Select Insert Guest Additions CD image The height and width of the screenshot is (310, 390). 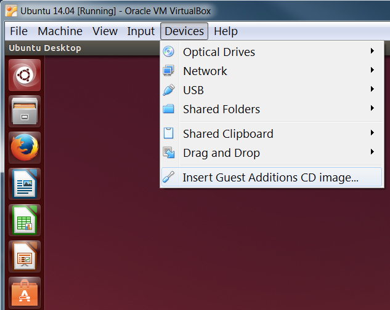tap(272, 177)
